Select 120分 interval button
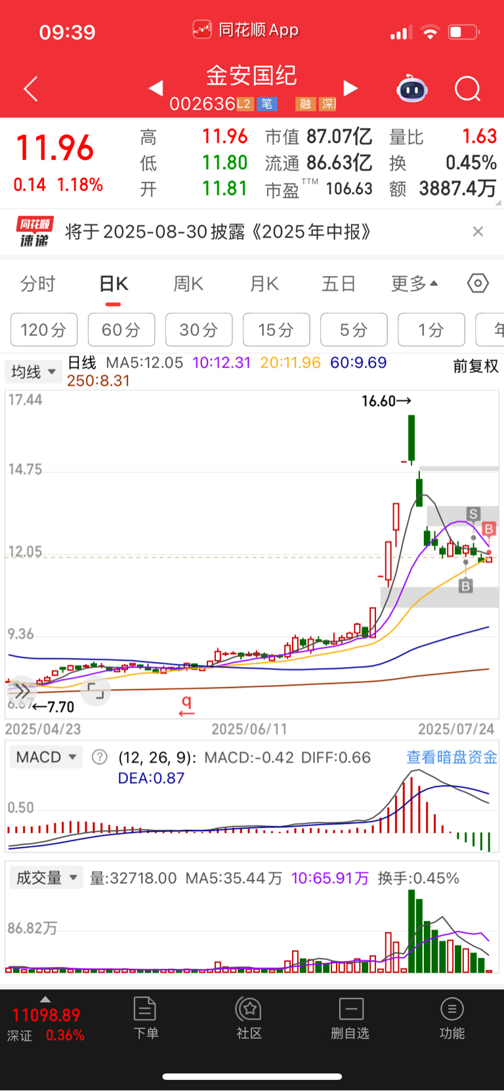 click(x=44, y=329)
